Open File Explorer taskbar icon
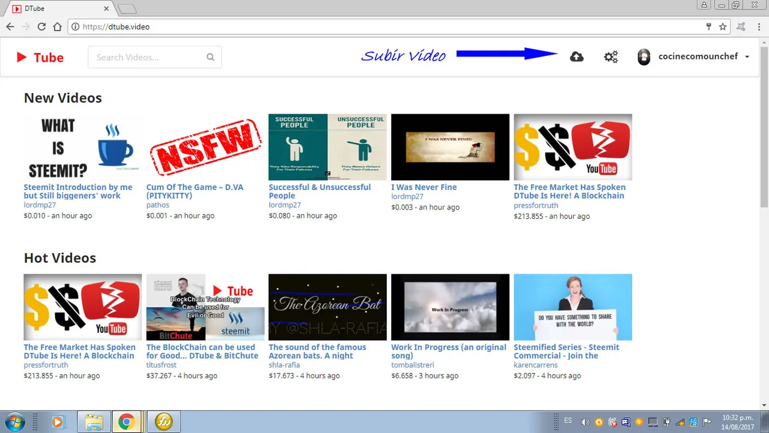The width and height of the screenshot is (769, 433). coord(93,422)
